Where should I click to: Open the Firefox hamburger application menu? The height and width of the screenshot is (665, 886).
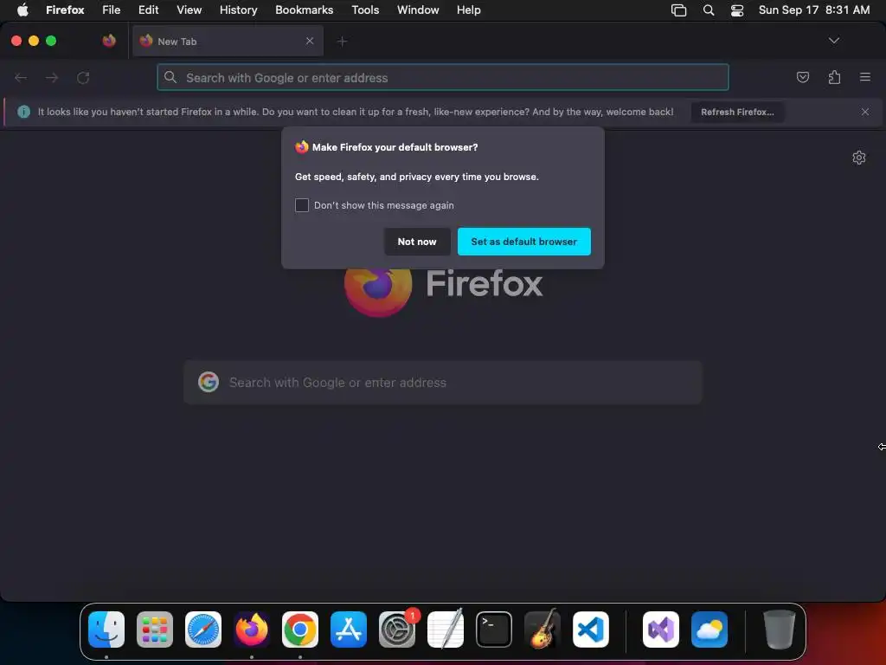pyautogui.click(x=865, y=77)
